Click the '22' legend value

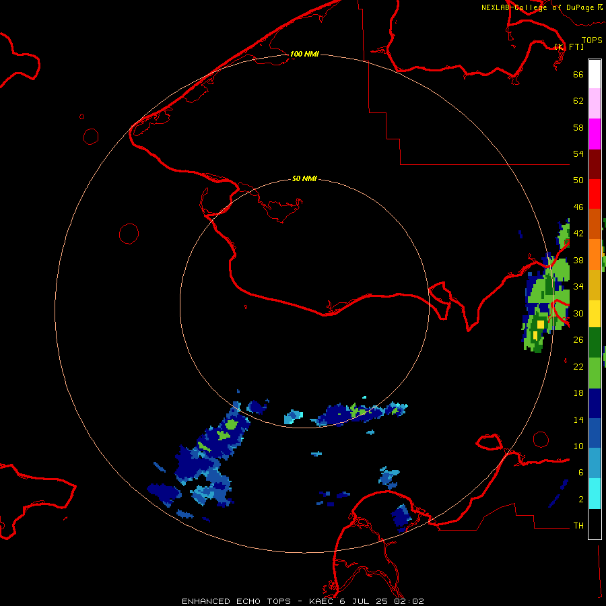(578, 366)
